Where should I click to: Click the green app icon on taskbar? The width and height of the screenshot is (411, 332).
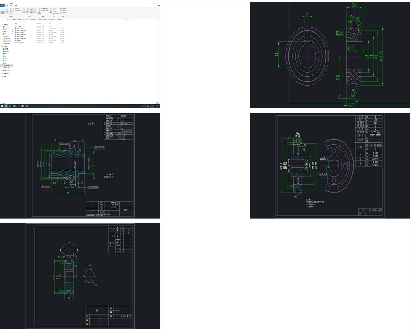(26, 106)
